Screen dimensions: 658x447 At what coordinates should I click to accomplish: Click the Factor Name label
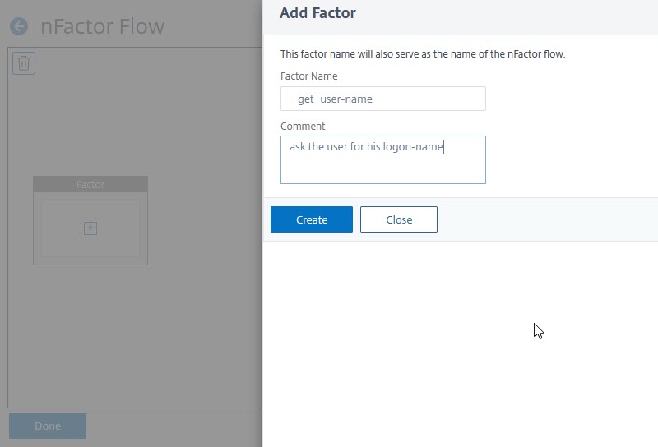tap(309, 76)
